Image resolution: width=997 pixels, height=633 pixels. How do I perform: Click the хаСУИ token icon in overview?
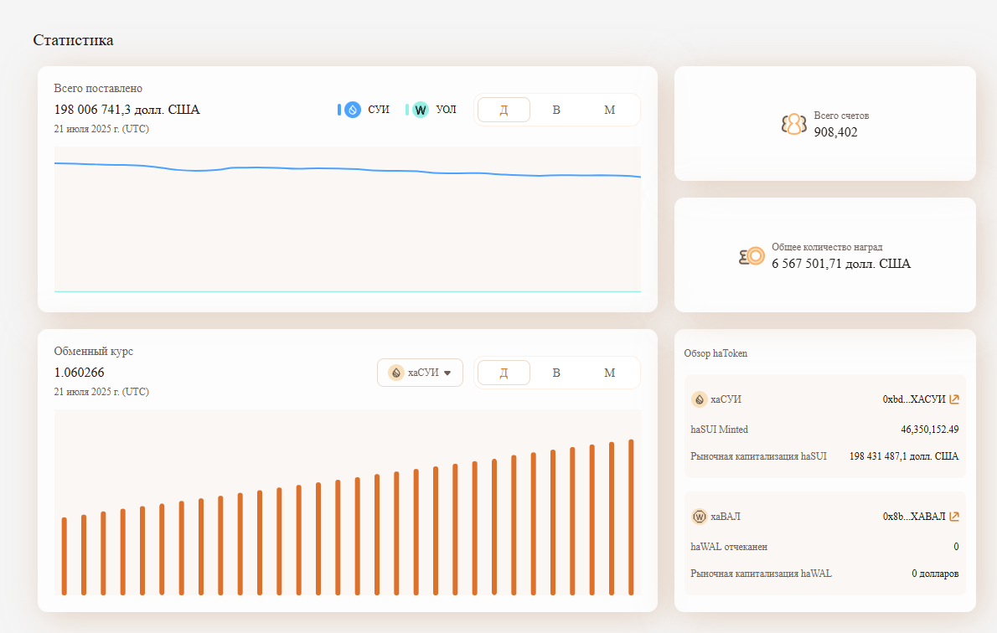coord(700,399)
